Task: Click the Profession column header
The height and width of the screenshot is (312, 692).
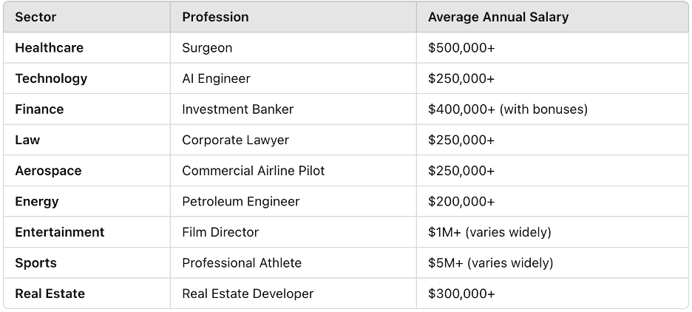Action: [x=215, y=17]
